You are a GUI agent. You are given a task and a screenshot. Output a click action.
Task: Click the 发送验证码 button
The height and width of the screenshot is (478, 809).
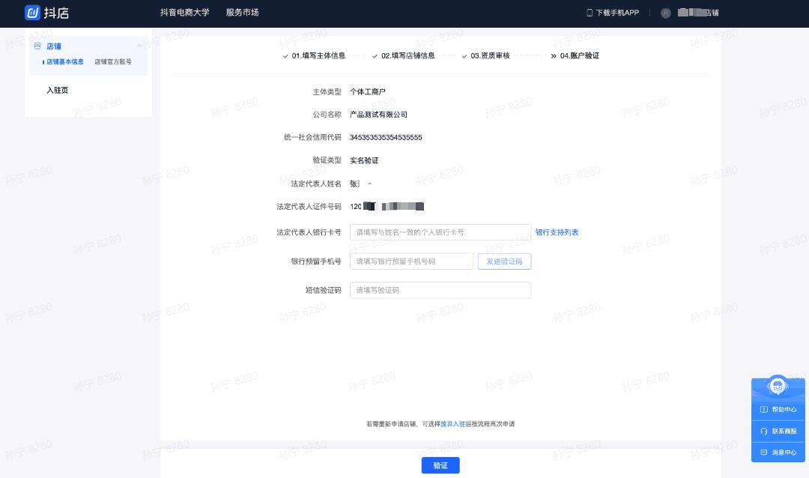(x=504, y=261)
